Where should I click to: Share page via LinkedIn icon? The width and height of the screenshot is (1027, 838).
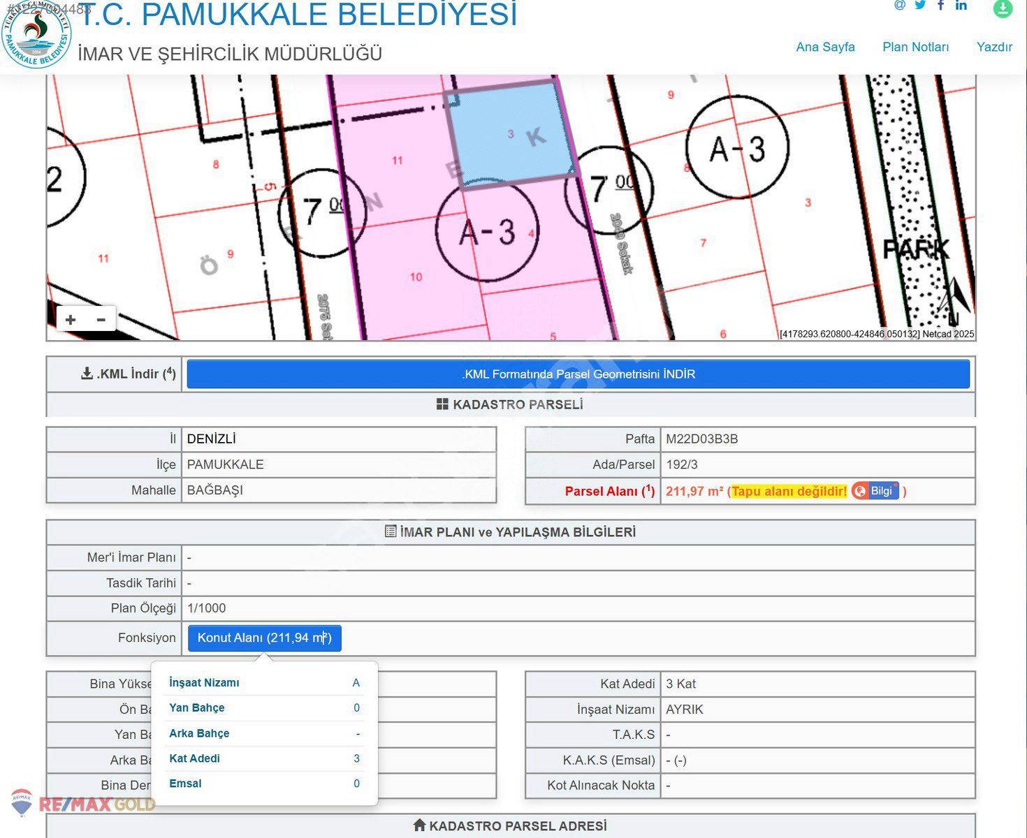tap(961, 5)
